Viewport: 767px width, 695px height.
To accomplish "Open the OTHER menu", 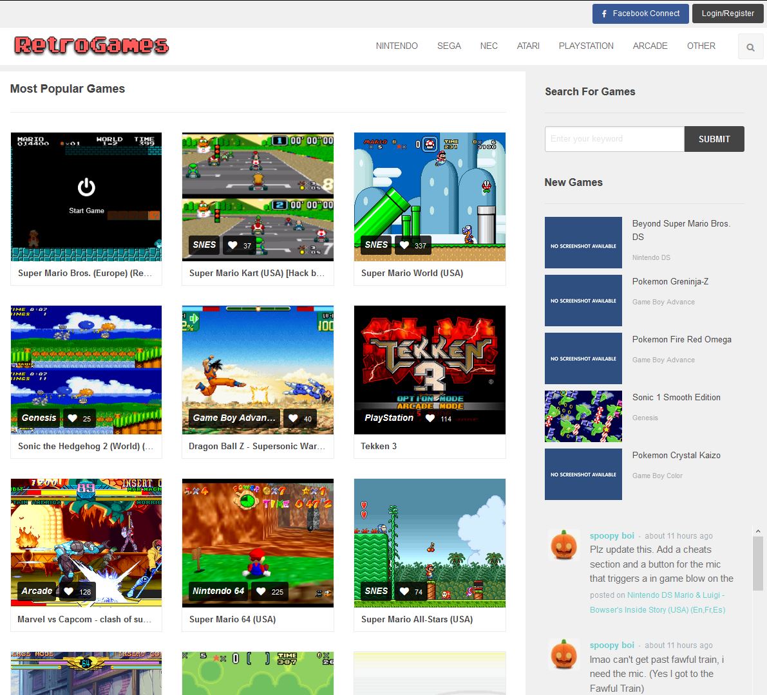I will tap(701, 46).
